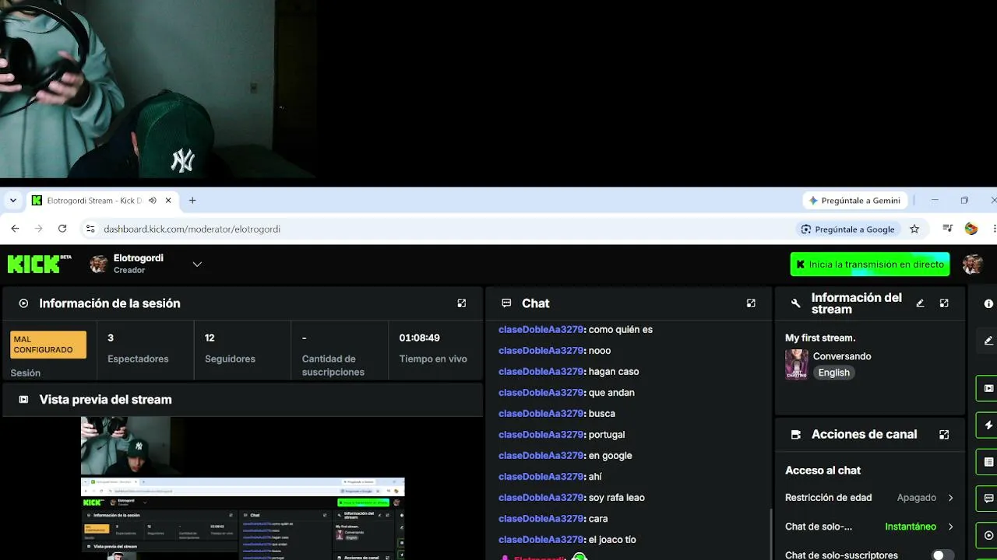Click the English language tag

coord(833,373)
